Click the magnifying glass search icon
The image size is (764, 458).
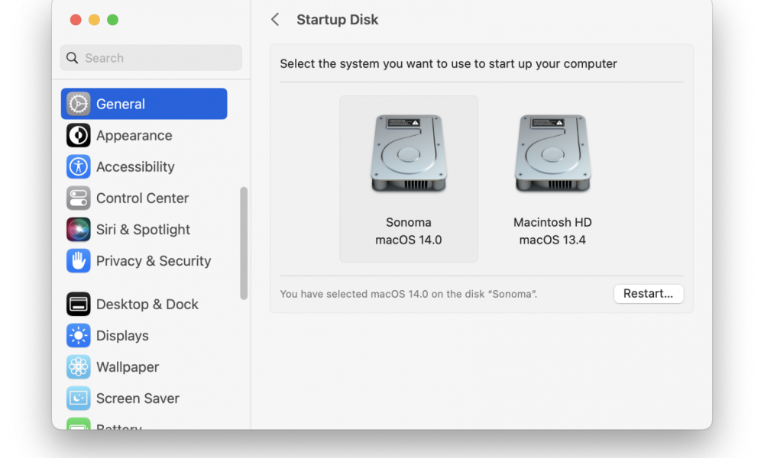[x=72, y=58]
